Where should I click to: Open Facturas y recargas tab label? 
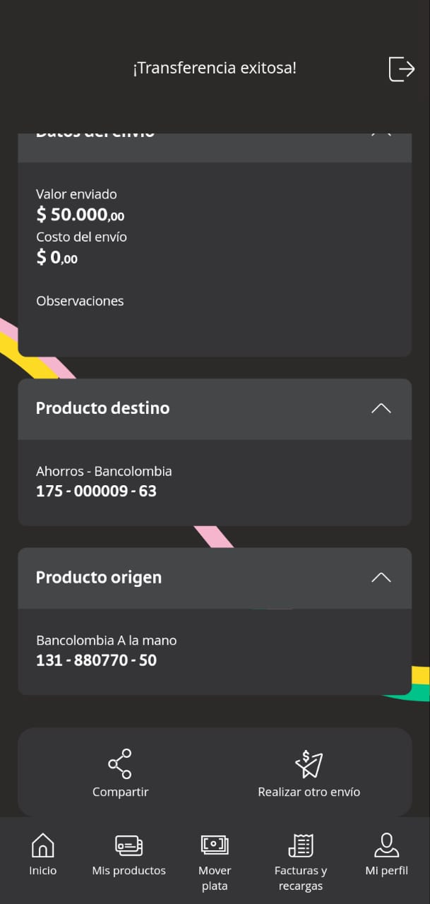pos(301,878)
